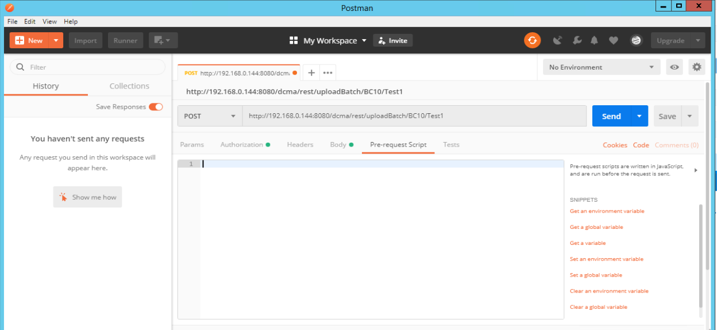Click the environment quick look eye icon
Viewport: 717px width, 330px height.
(674, 67)
